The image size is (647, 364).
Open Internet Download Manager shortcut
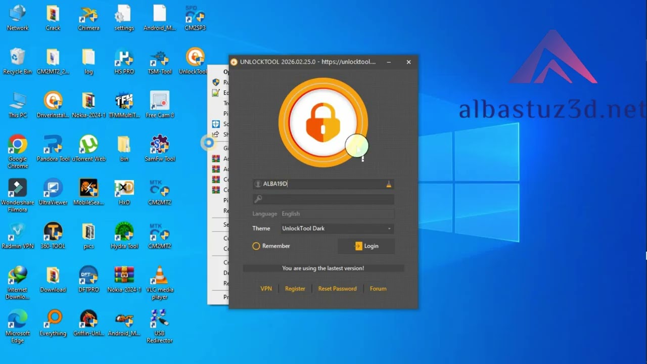(x=18, y=283)
